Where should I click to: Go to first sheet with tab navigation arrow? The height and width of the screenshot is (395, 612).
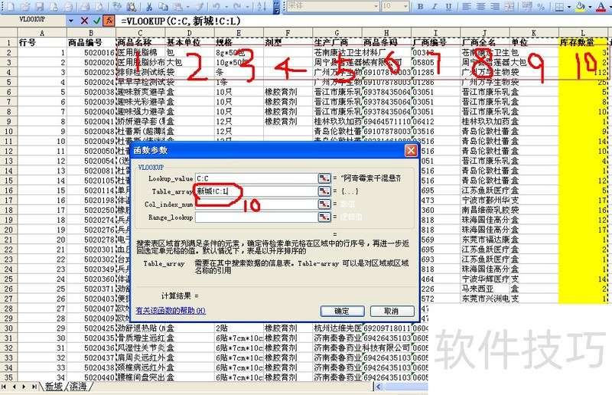tap(5, 387)
